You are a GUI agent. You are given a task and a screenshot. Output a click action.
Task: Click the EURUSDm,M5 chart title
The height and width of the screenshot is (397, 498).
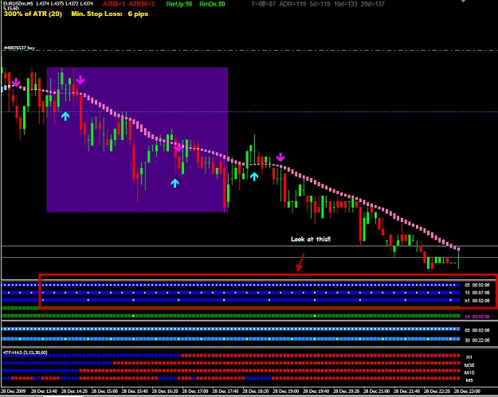(18, 3)
